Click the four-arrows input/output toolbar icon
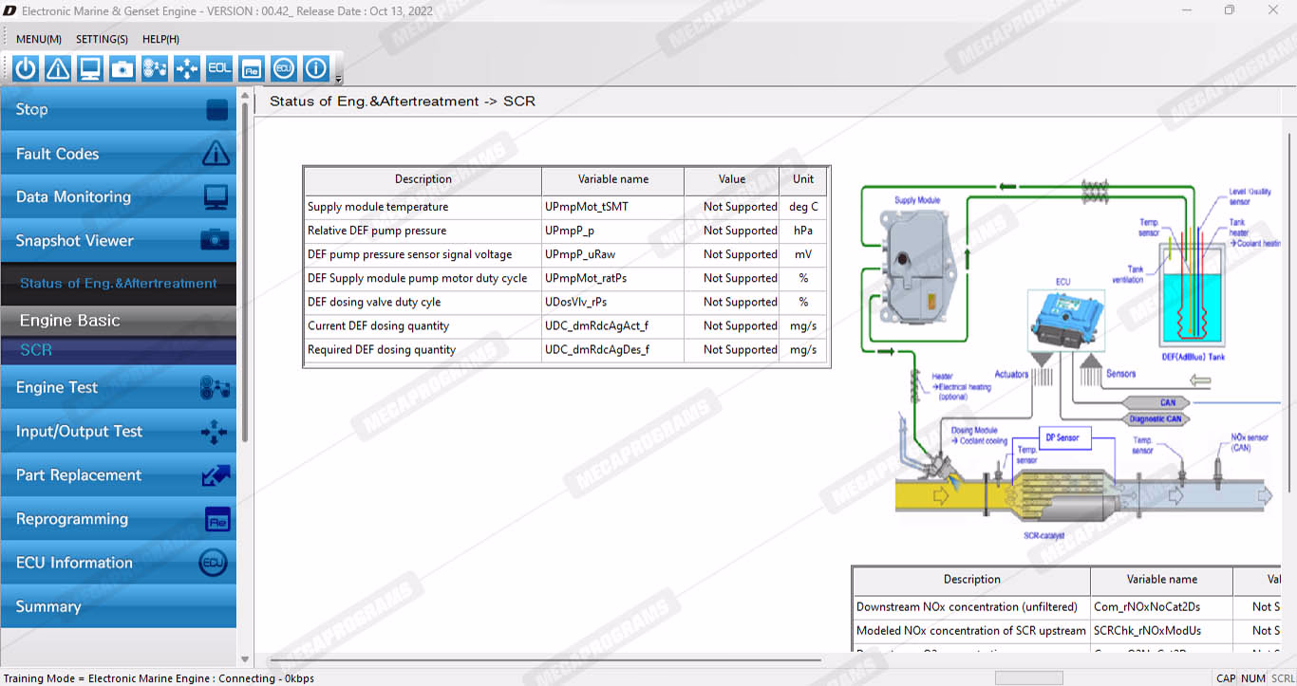 pyautogui.click(x=187, y=68)
